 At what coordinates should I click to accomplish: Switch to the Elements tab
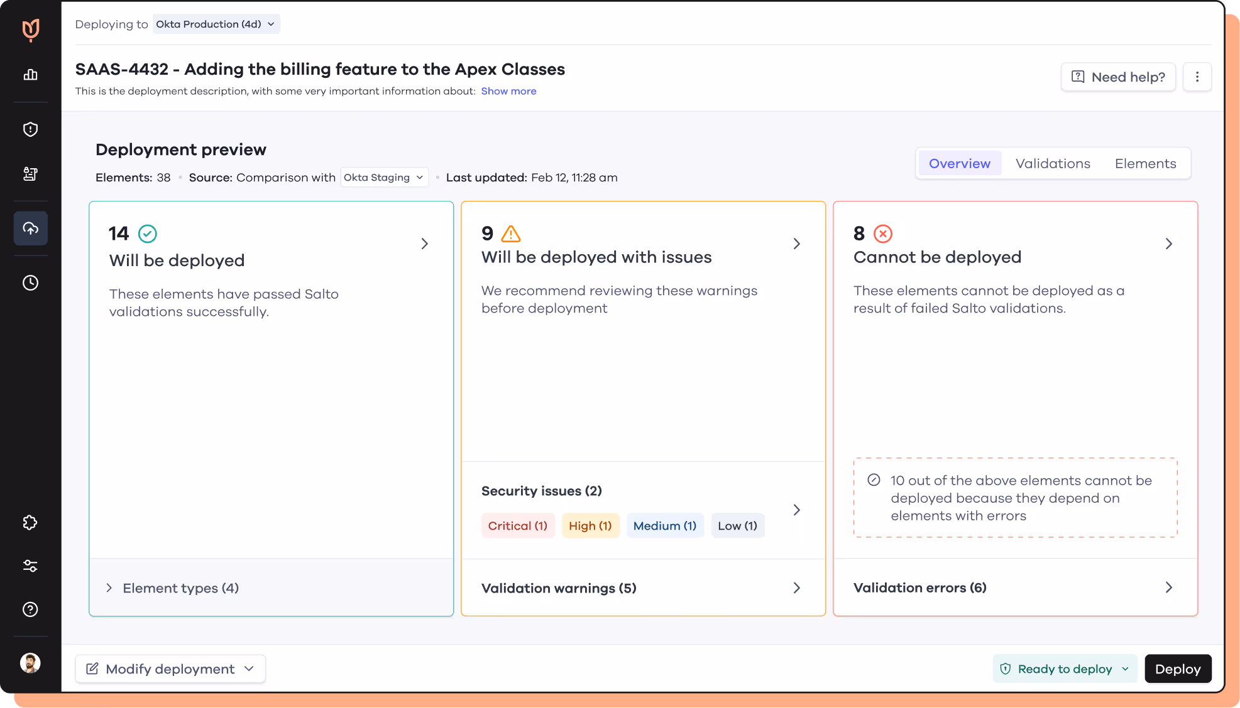coord(1145,164)
